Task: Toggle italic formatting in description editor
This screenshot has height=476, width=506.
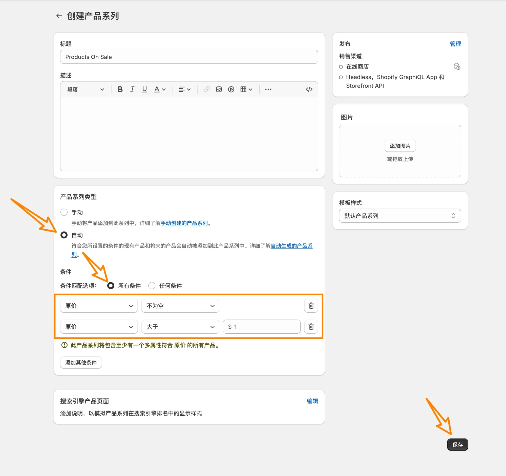Action: pos(132,89)
